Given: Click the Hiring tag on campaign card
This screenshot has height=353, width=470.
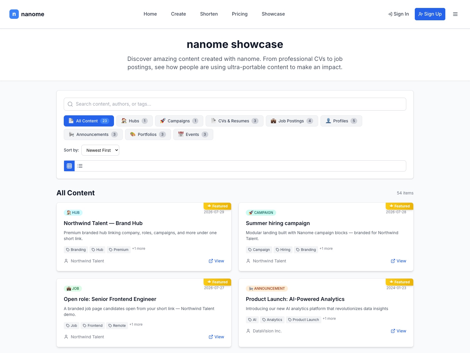Looking at the screenshot, I should [x=283, y=250].
